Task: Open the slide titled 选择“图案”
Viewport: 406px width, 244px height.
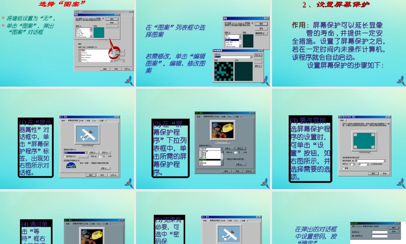Action: pos(67,43)
